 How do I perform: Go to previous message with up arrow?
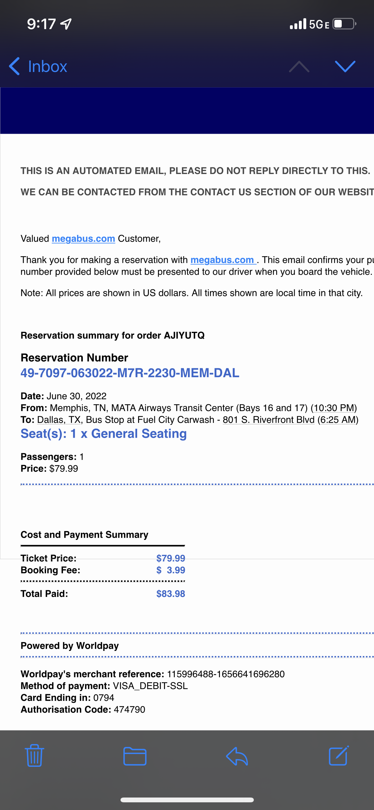coord(299,66)
